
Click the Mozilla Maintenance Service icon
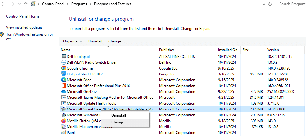coord(64,127)
